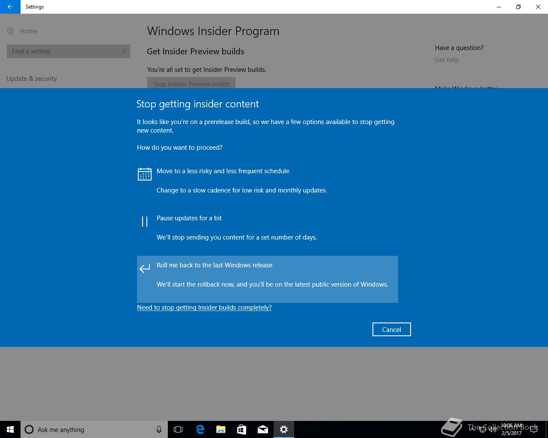Launch Microsoft Edge from taskbar

click(200, 429)
